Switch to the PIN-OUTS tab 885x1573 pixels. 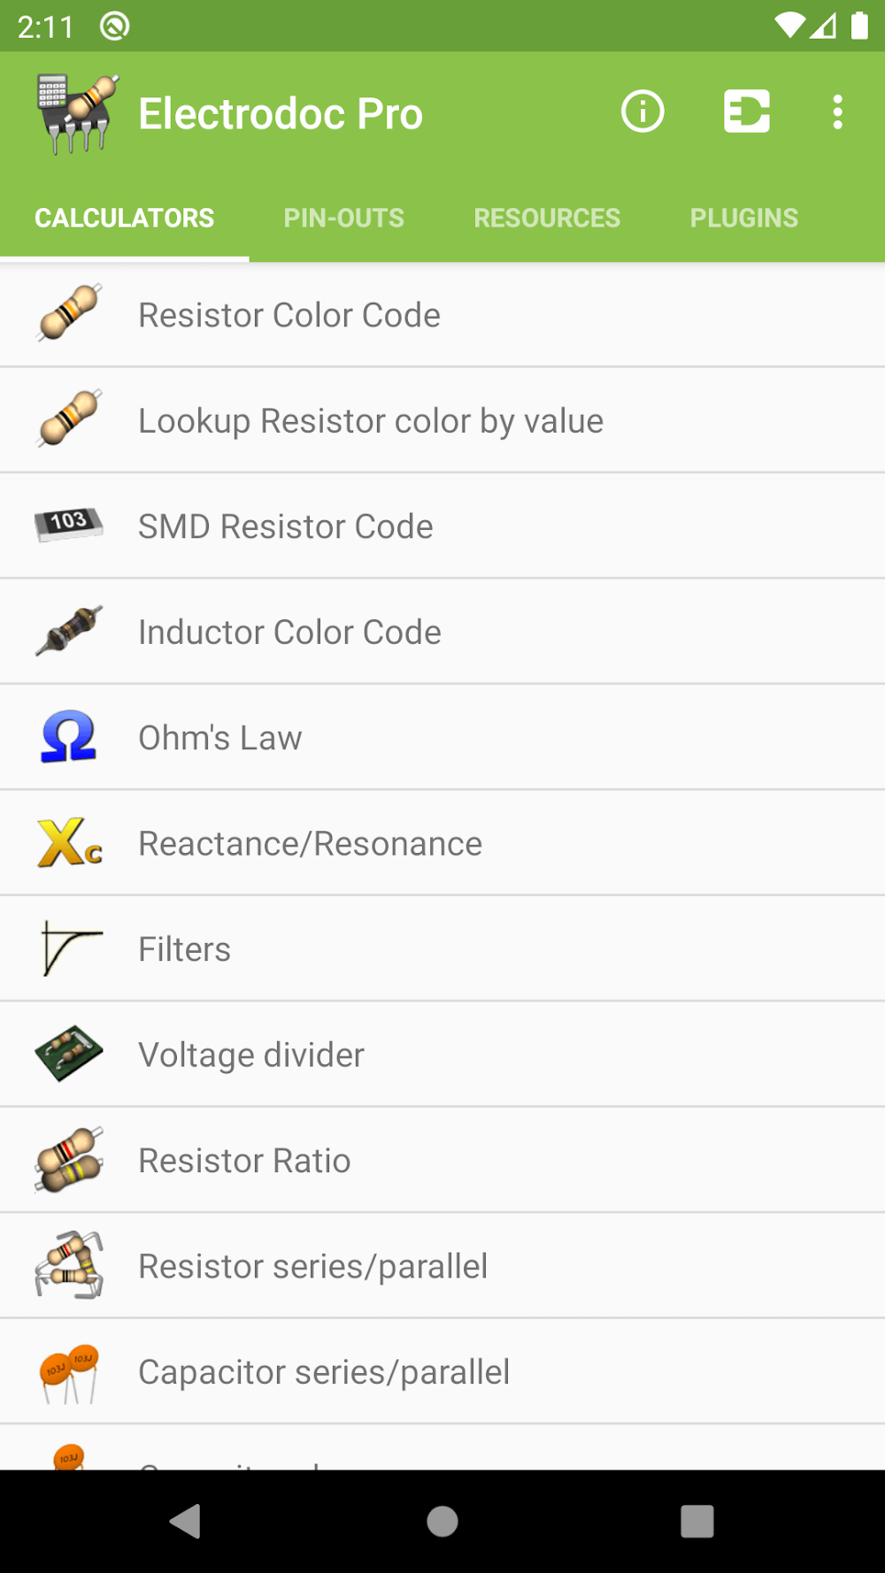(x=343, y=219)
